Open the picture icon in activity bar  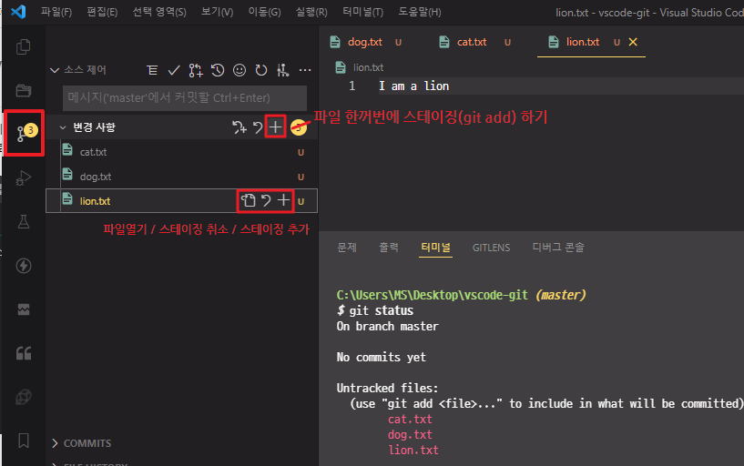click(x=24, y=309)
